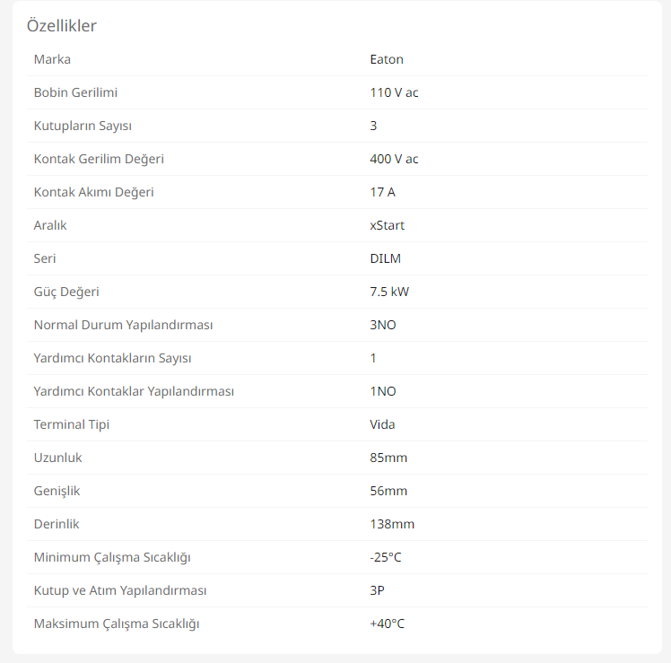Viewport: 671px width, 663px height.
Task: Click the Genişlik label
Action: [x=57, y=491]
